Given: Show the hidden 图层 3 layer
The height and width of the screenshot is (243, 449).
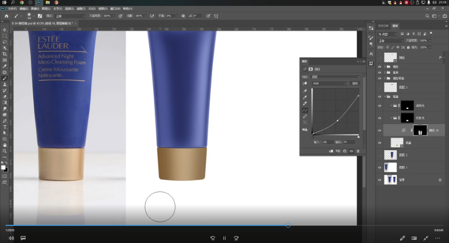Looking at the screenshot, I should [380, 87].
